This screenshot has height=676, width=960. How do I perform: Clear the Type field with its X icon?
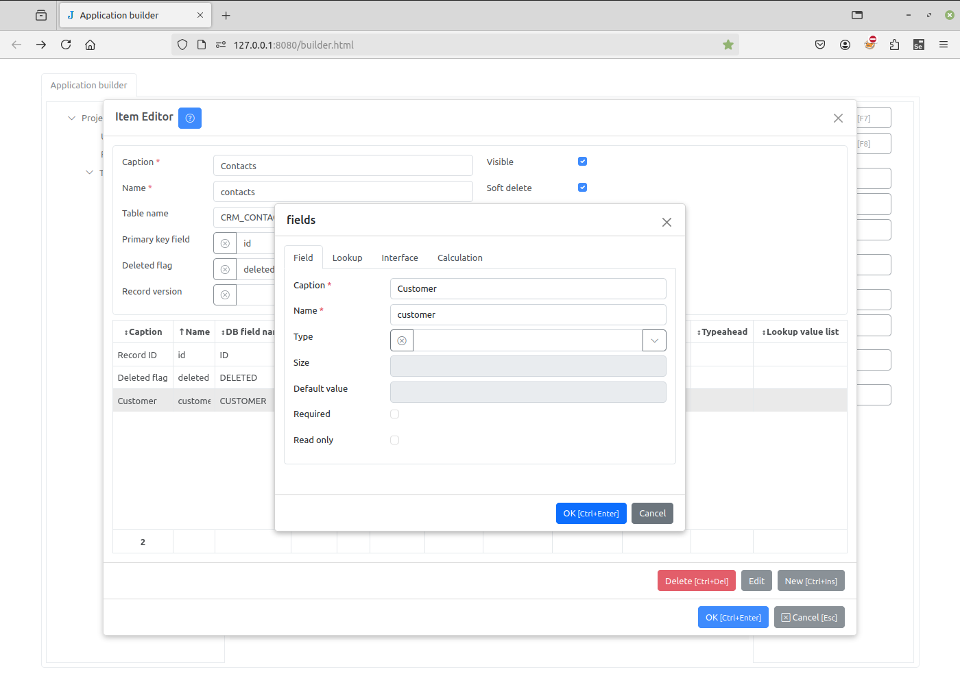pos(402,340)
